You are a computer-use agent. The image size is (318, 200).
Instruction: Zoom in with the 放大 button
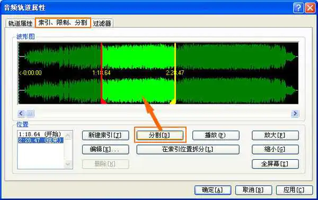[x=275, y=135]
